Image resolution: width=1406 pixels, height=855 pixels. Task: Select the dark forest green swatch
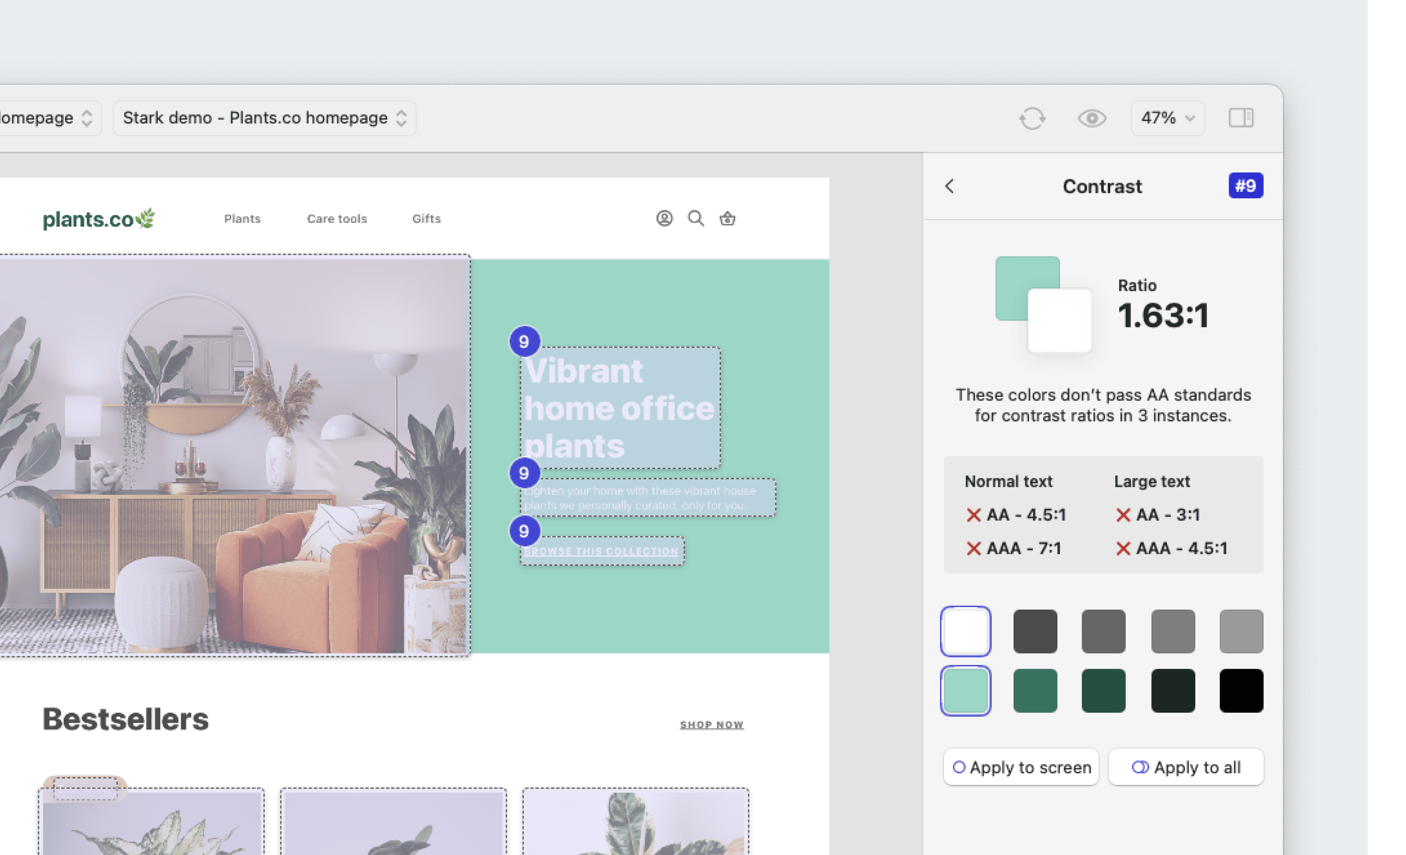click(1103, 690)
